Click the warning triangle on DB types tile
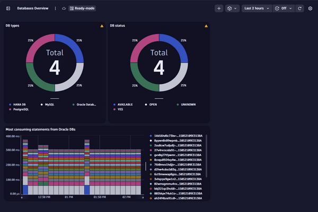318x212 pixels. tap(102, 26)
